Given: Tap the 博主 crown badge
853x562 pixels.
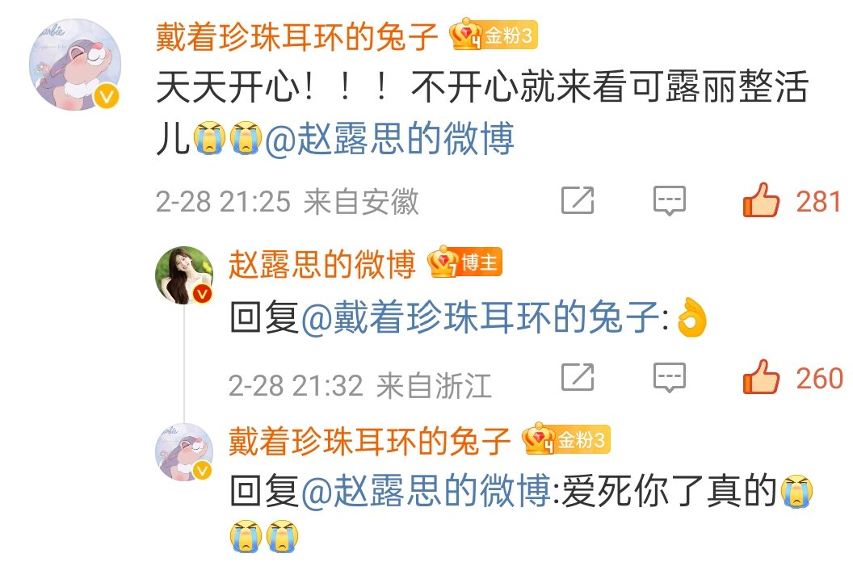Looking at the screenshot, I should [464, 262].
